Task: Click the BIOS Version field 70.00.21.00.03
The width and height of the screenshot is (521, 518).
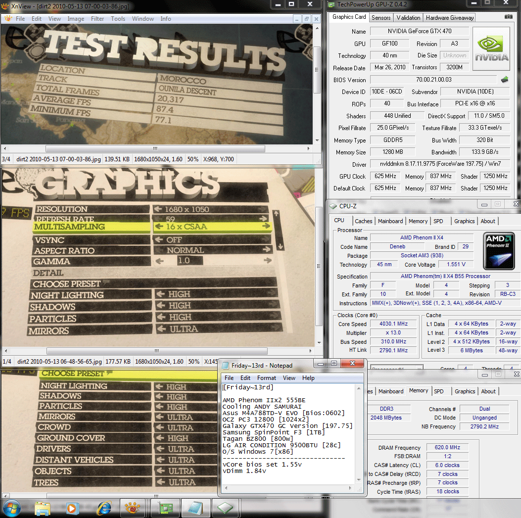Action: click(x=433, y=80)
